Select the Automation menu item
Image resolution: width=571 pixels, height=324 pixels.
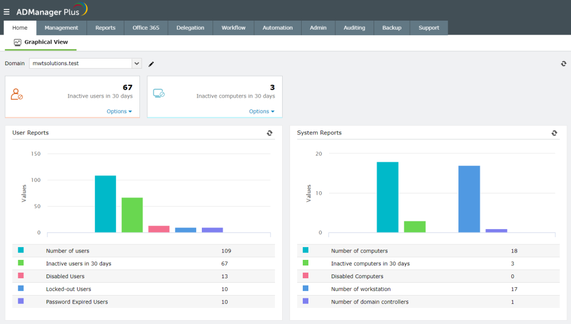[277, 27]
